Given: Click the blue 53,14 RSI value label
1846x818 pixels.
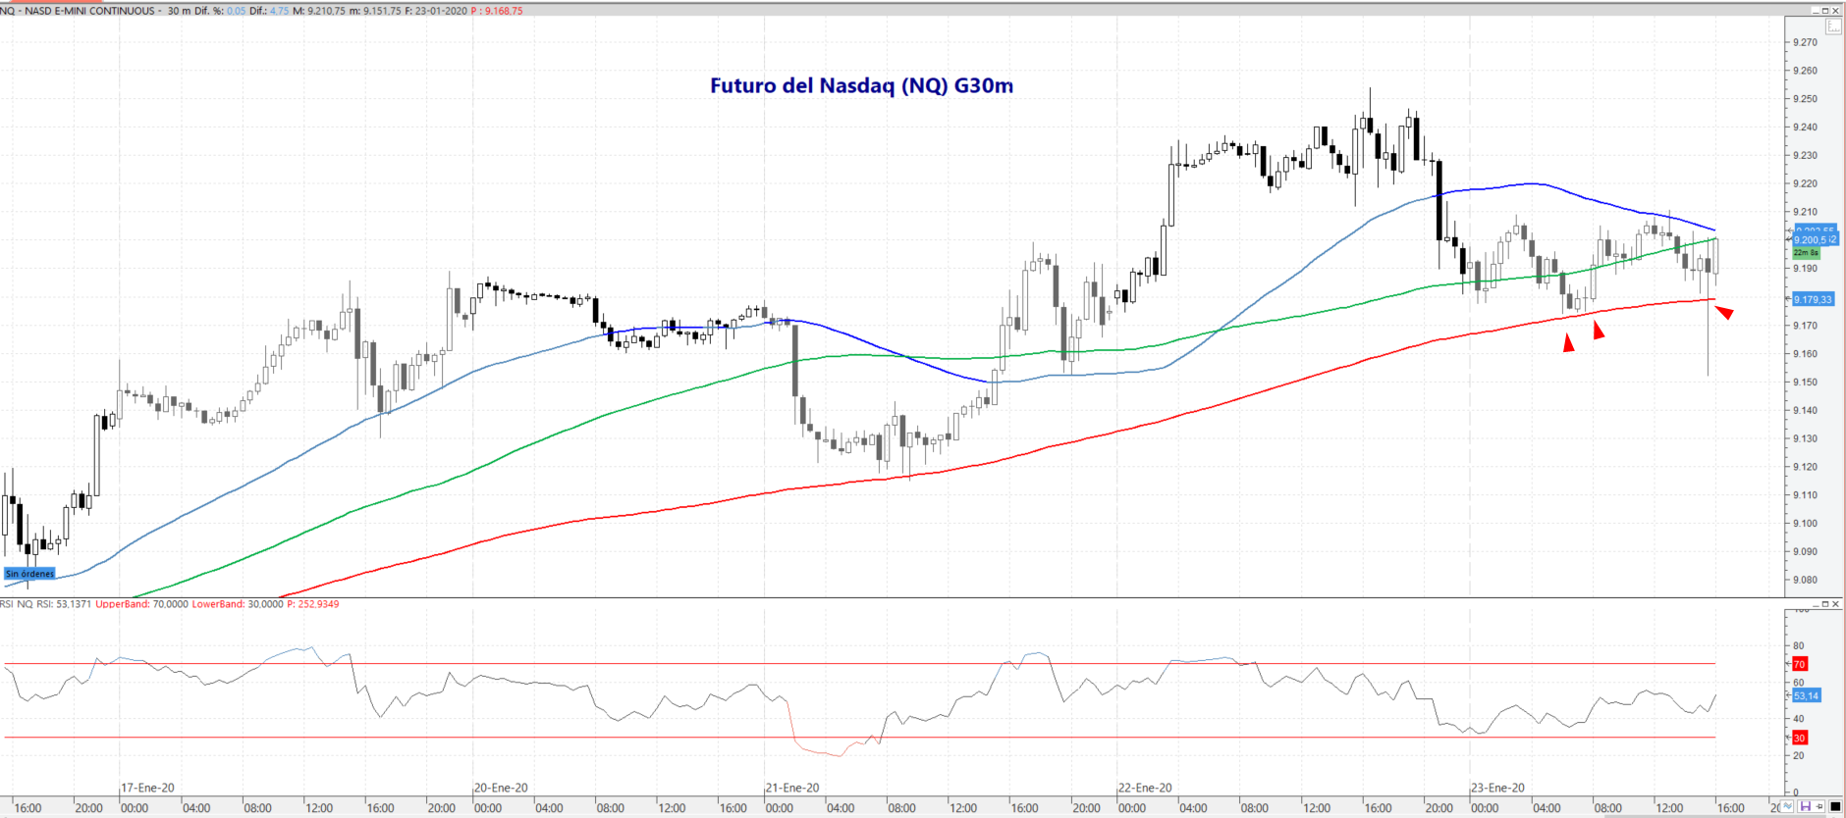Looking at the screenshot, I should [x=1806, y=695].
